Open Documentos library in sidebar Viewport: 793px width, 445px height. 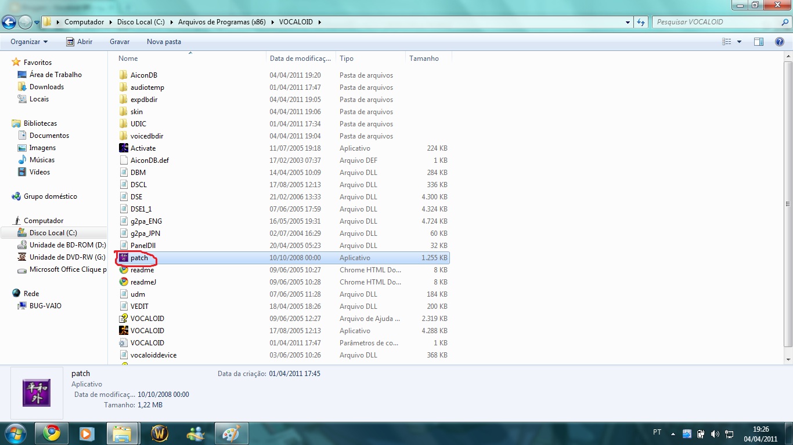click(x=49, y=136)
